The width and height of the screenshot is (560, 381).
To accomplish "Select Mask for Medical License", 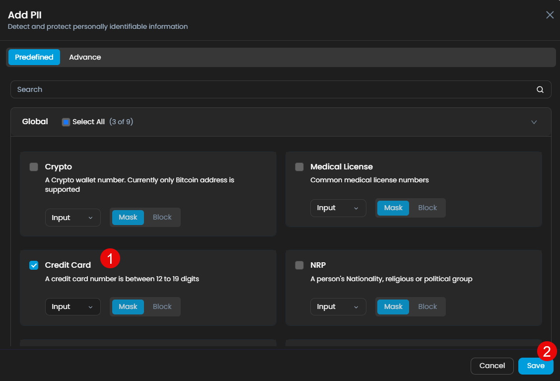I will (393, 208).
